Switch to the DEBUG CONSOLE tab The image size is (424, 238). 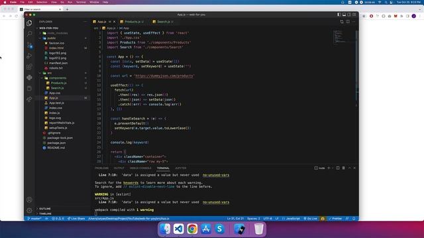click(x=140, y=168)
